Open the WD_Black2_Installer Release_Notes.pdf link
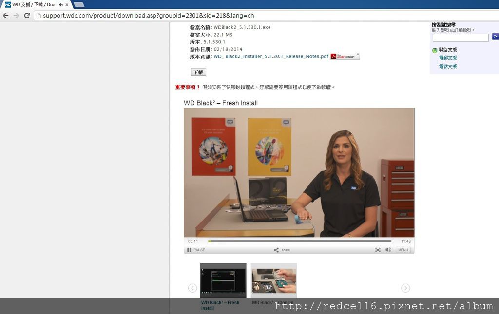This screenshot has height=314, width=499. 271,56
